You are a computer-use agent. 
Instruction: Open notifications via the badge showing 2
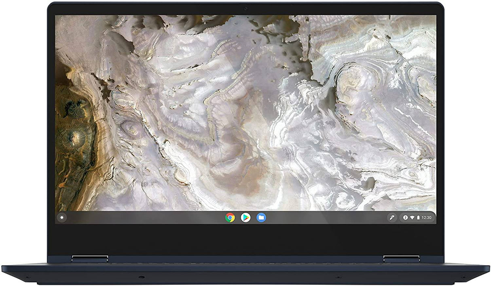[405, 217]
